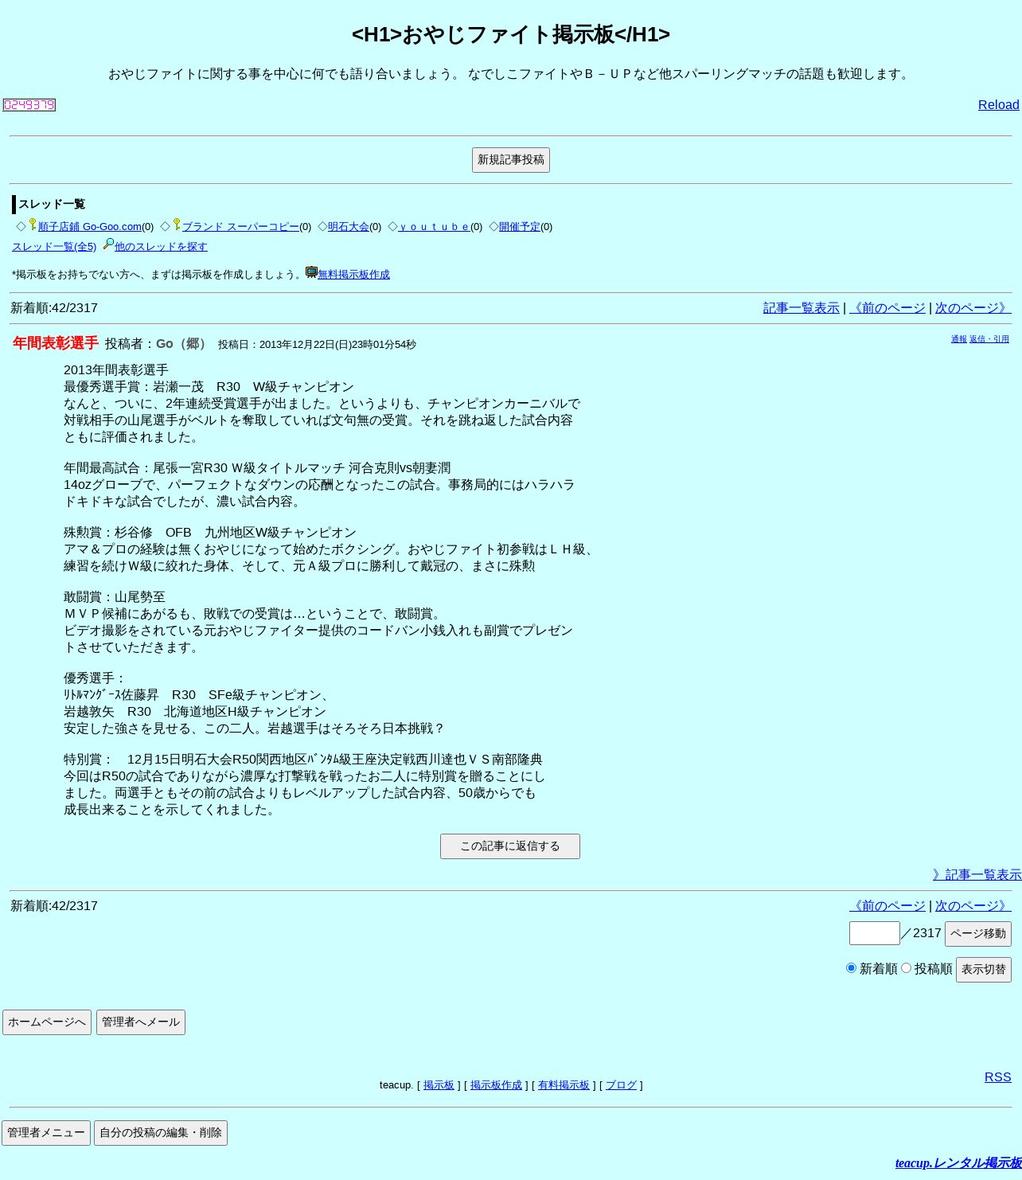The width and height of the screenshot is (1022, 1180).
Task: Select 新着順 radio button
Action: 851,968
